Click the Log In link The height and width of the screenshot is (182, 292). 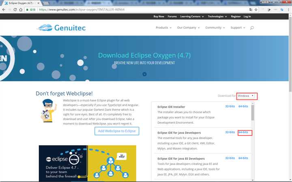247,17
